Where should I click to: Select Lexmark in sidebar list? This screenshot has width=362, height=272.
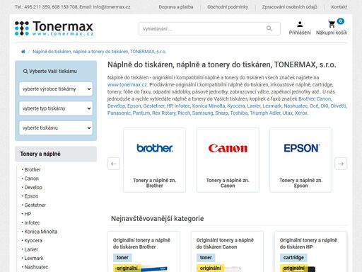[34, 258]
